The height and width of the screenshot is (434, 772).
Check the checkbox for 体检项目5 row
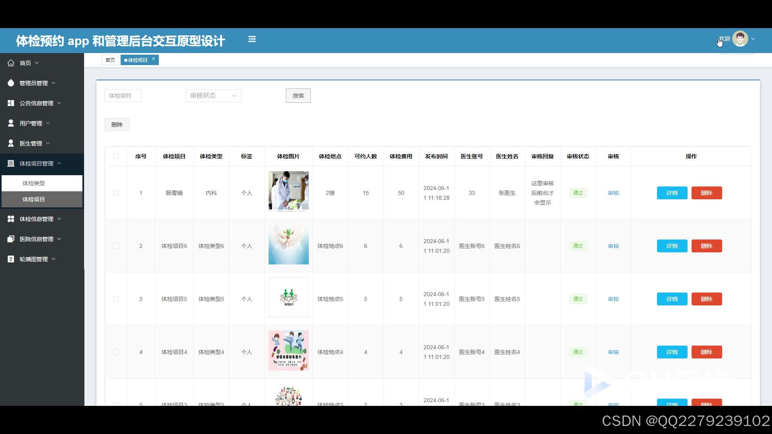click(x=116, y=299)
